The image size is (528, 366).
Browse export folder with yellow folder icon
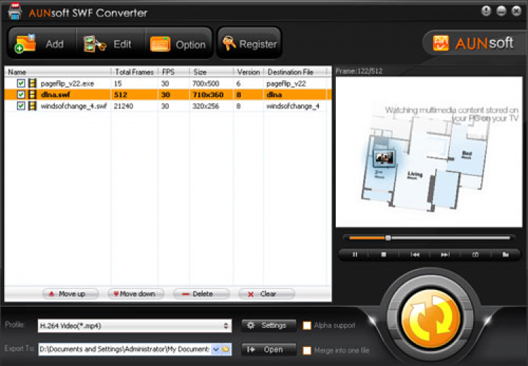coord(226,350)
